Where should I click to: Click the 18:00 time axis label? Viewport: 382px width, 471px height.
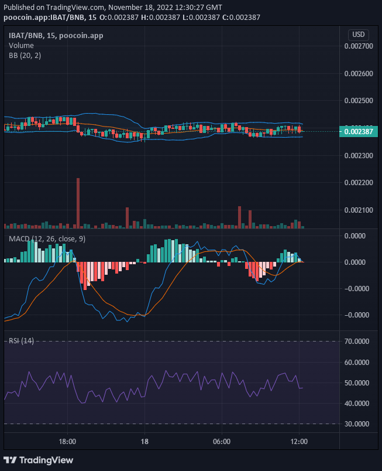tap(67, 442)
